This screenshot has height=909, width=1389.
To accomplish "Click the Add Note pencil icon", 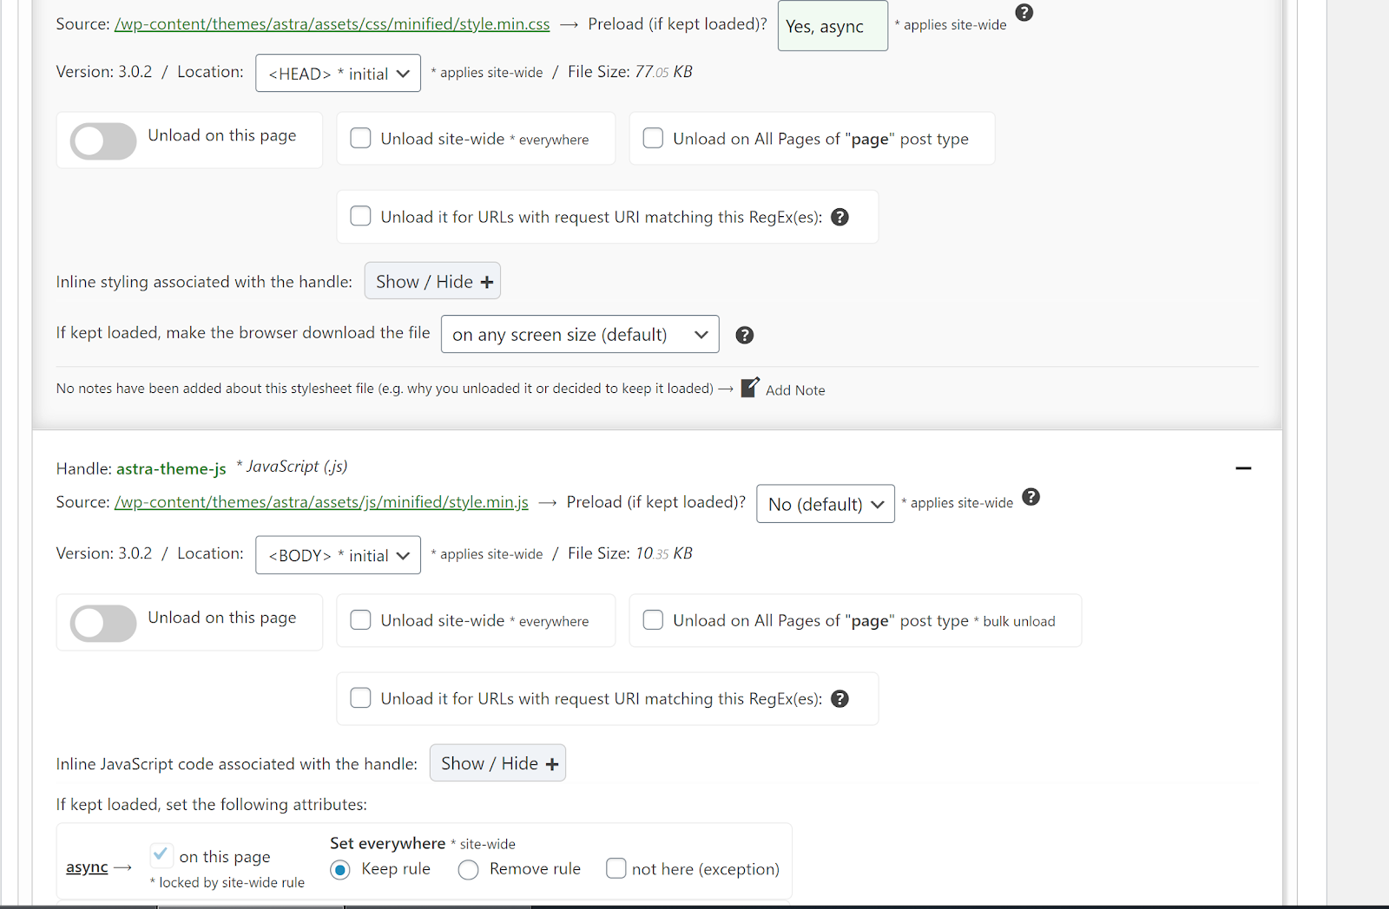I will (x=750, y=387).
